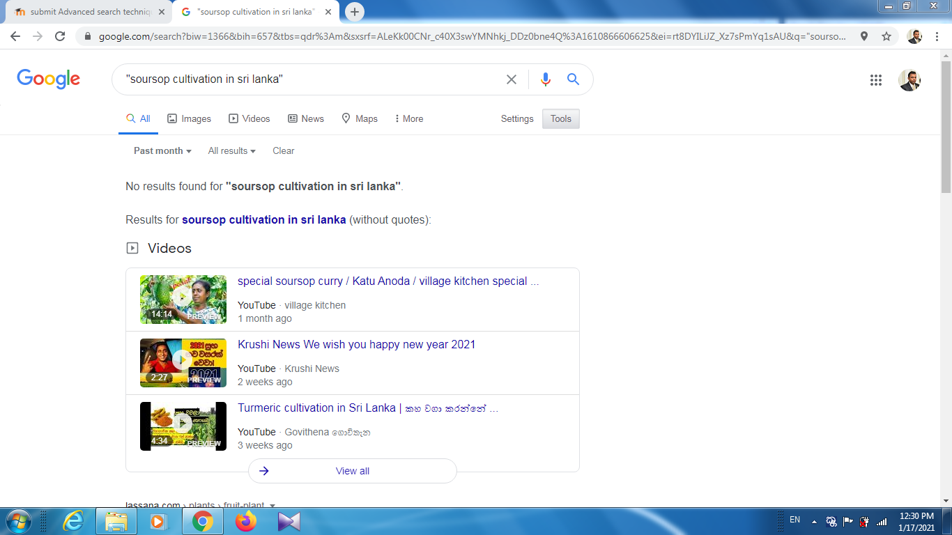Image resolution: width=952 pixels, height=535 pixels.
Task: Click the location pin icon in address bar
Action: tap(864, 36)
